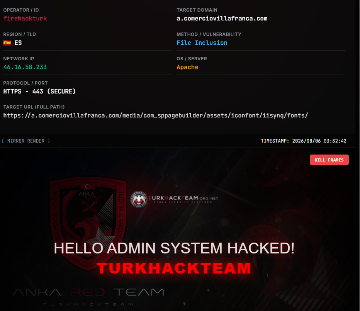The height and width of the screenshot is (311, 360).
Task: Select HTTPS - 443 (SECURE) protocol text
Action: pos(39,92)
